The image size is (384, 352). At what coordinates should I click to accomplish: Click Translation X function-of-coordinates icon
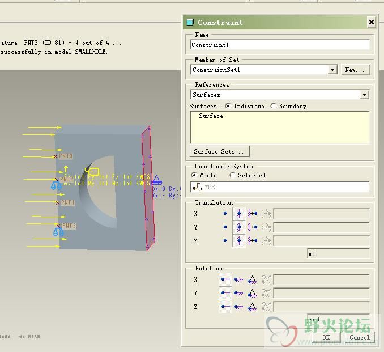(266, 214)
